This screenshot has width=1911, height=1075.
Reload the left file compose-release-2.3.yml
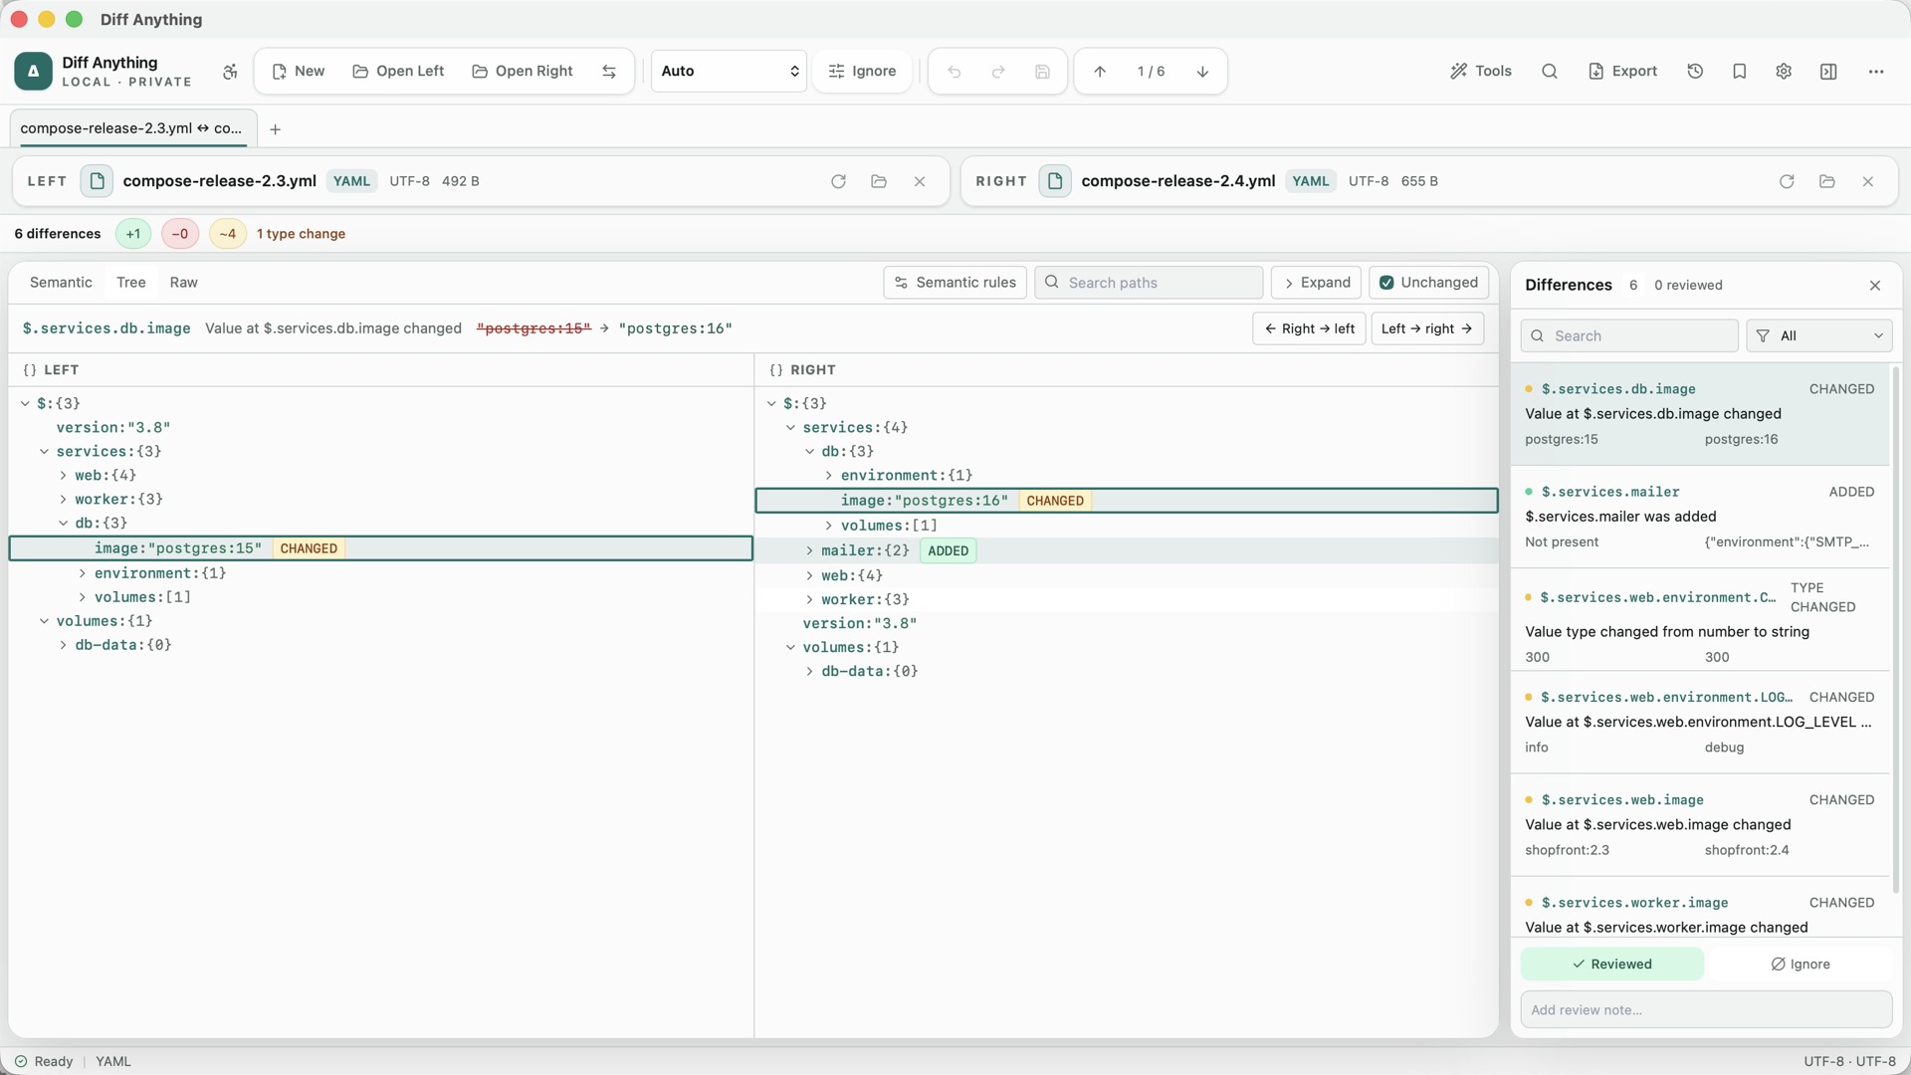pos(838,181)
